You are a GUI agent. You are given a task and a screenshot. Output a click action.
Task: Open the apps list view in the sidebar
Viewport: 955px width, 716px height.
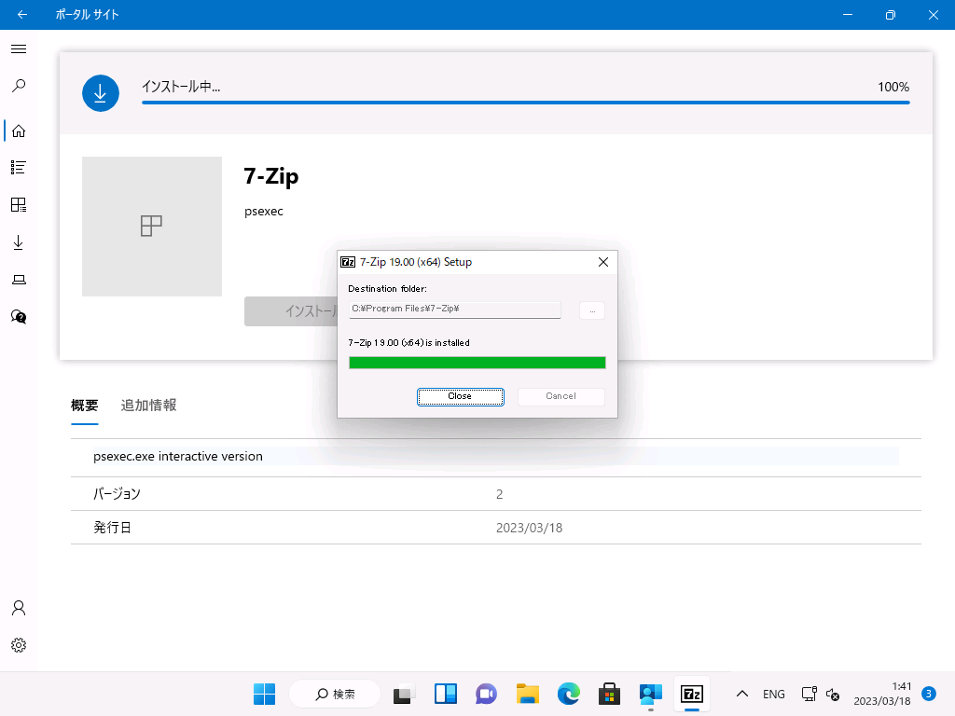(18, 168)
